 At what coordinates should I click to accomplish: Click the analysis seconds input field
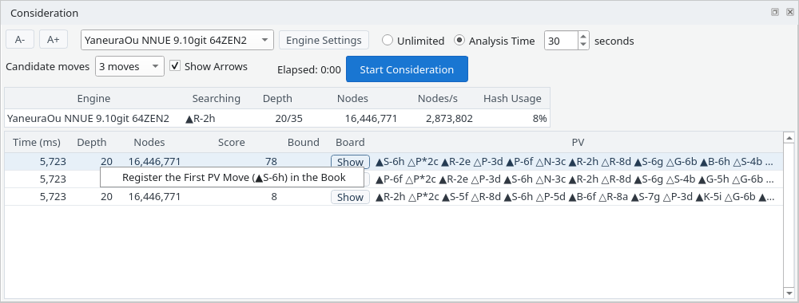[x=561, y=41]
